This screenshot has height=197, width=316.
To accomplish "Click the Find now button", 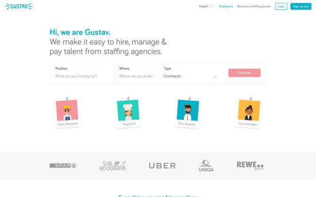I will coord(244,73).
